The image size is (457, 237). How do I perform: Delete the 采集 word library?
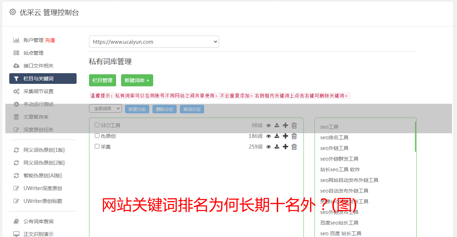click(294, 147)
